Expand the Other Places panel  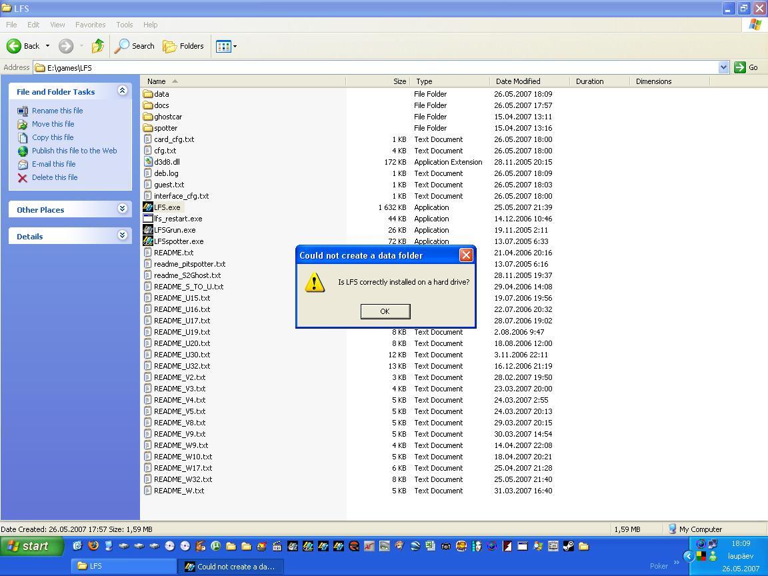(123, 209)
